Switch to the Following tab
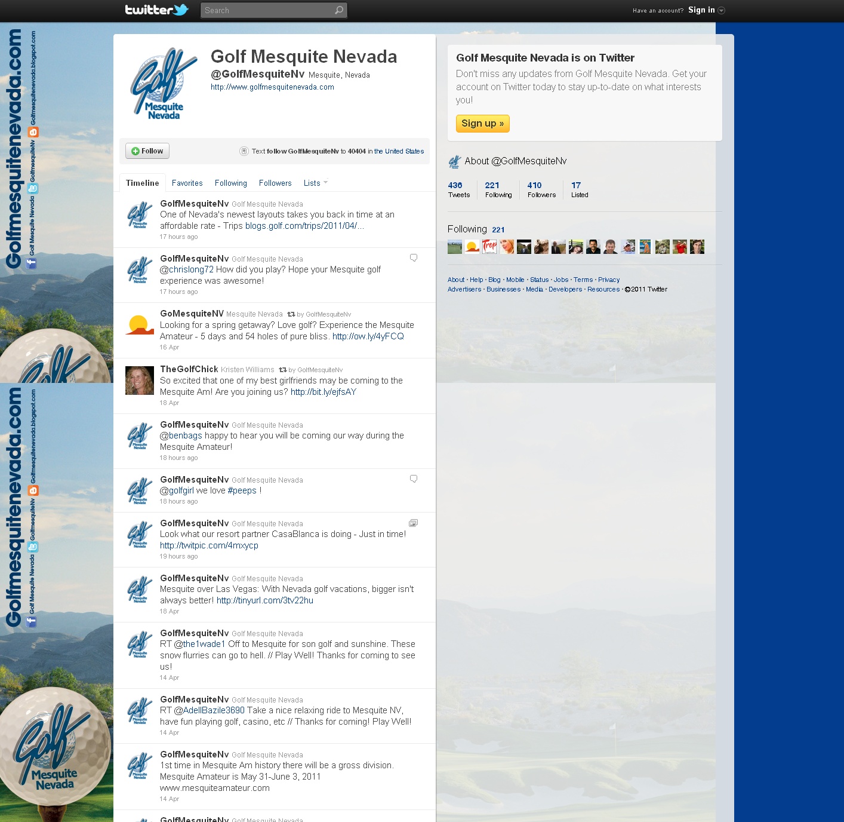844x822 pixels. point(230,183)
